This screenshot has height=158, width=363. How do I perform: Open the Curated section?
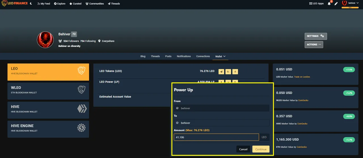[75, 4]
